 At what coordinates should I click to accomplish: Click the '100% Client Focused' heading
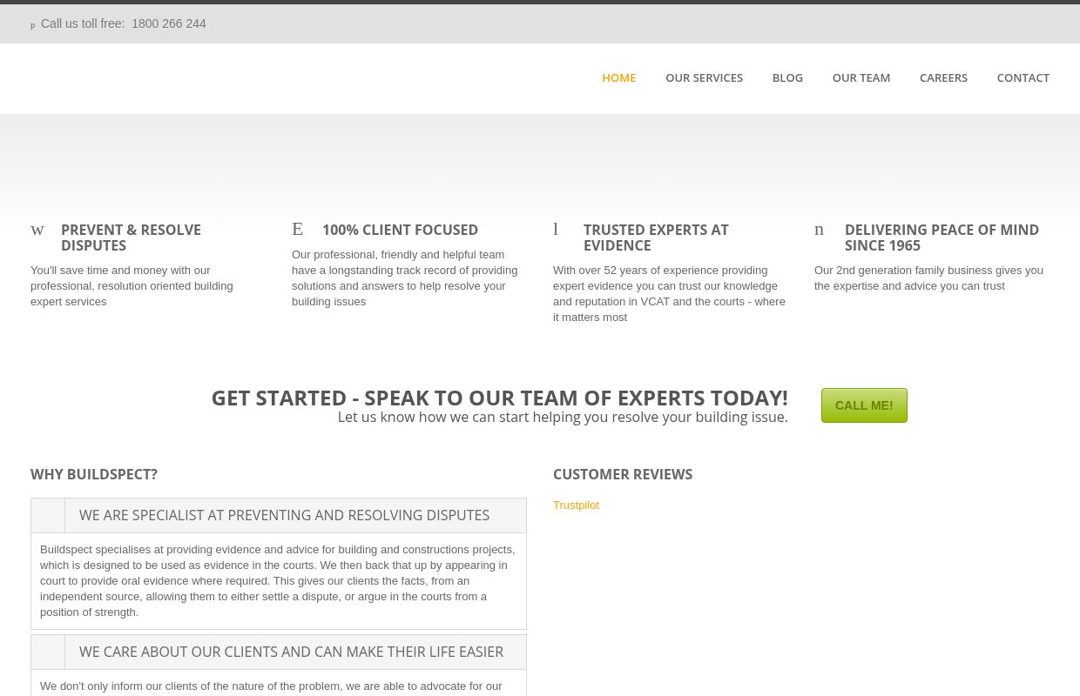pos(400,230)
